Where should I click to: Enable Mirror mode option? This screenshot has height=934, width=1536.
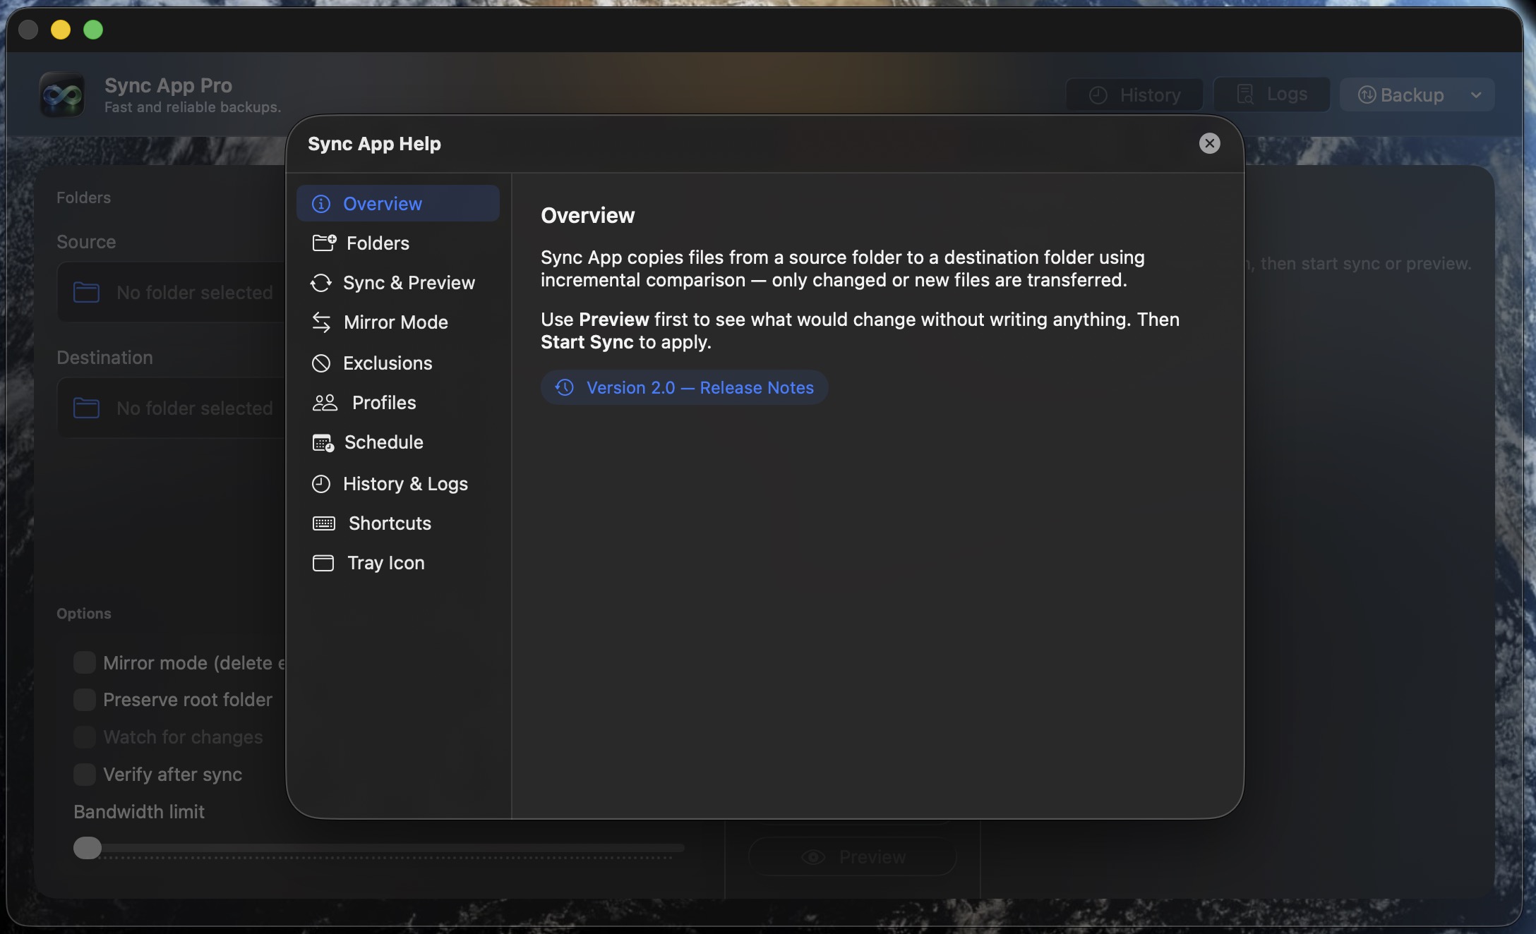click(85, 662)
